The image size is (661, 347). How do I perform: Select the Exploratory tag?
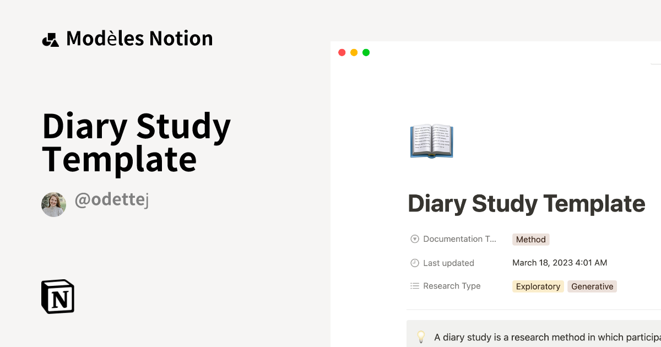pyautogui.click(x=538, y=286)
